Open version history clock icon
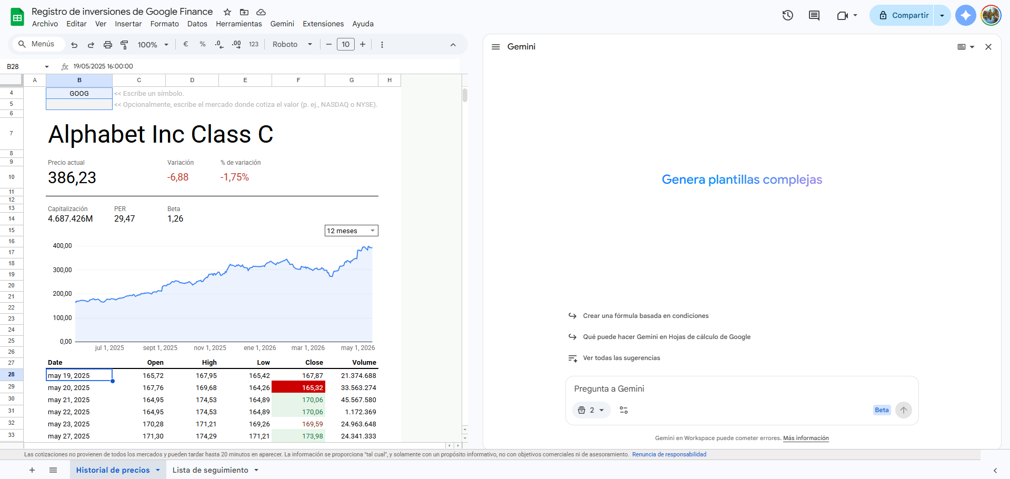Image resolution: width=1010 pixels, height=479 pixels. coord(788,15)
